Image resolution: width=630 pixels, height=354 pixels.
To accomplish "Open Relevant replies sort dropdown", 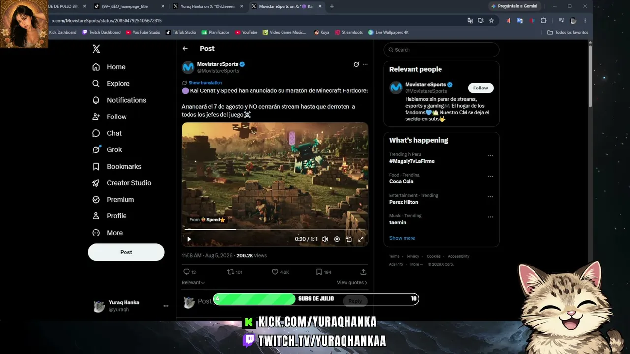I will (193, 283).
